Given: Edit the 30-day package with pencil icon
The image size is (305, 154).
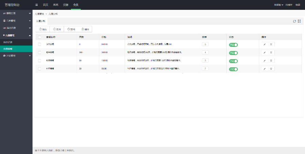Looking at the screenshot, I should [x=265, y=69].
